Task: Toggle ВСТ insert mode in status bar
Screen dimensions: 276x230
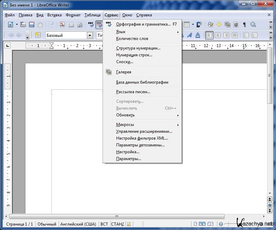Action: 104,224
